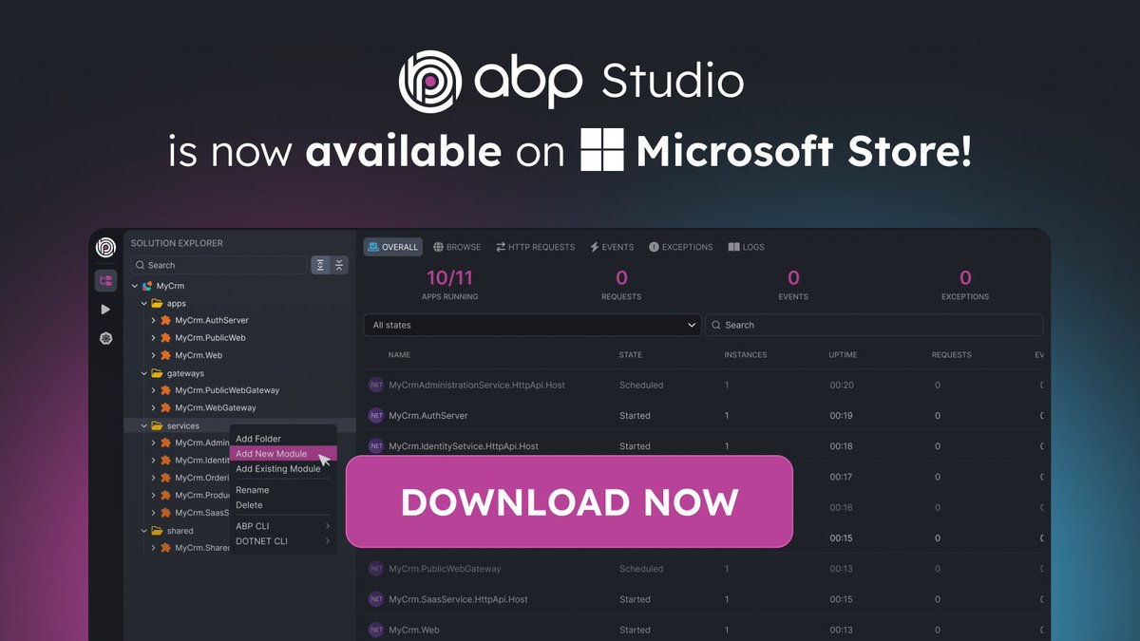The width and height of the screenshot is (1140, 641).
Task: Switch to the Exceptions tab
Action: (x=681, y=247)
